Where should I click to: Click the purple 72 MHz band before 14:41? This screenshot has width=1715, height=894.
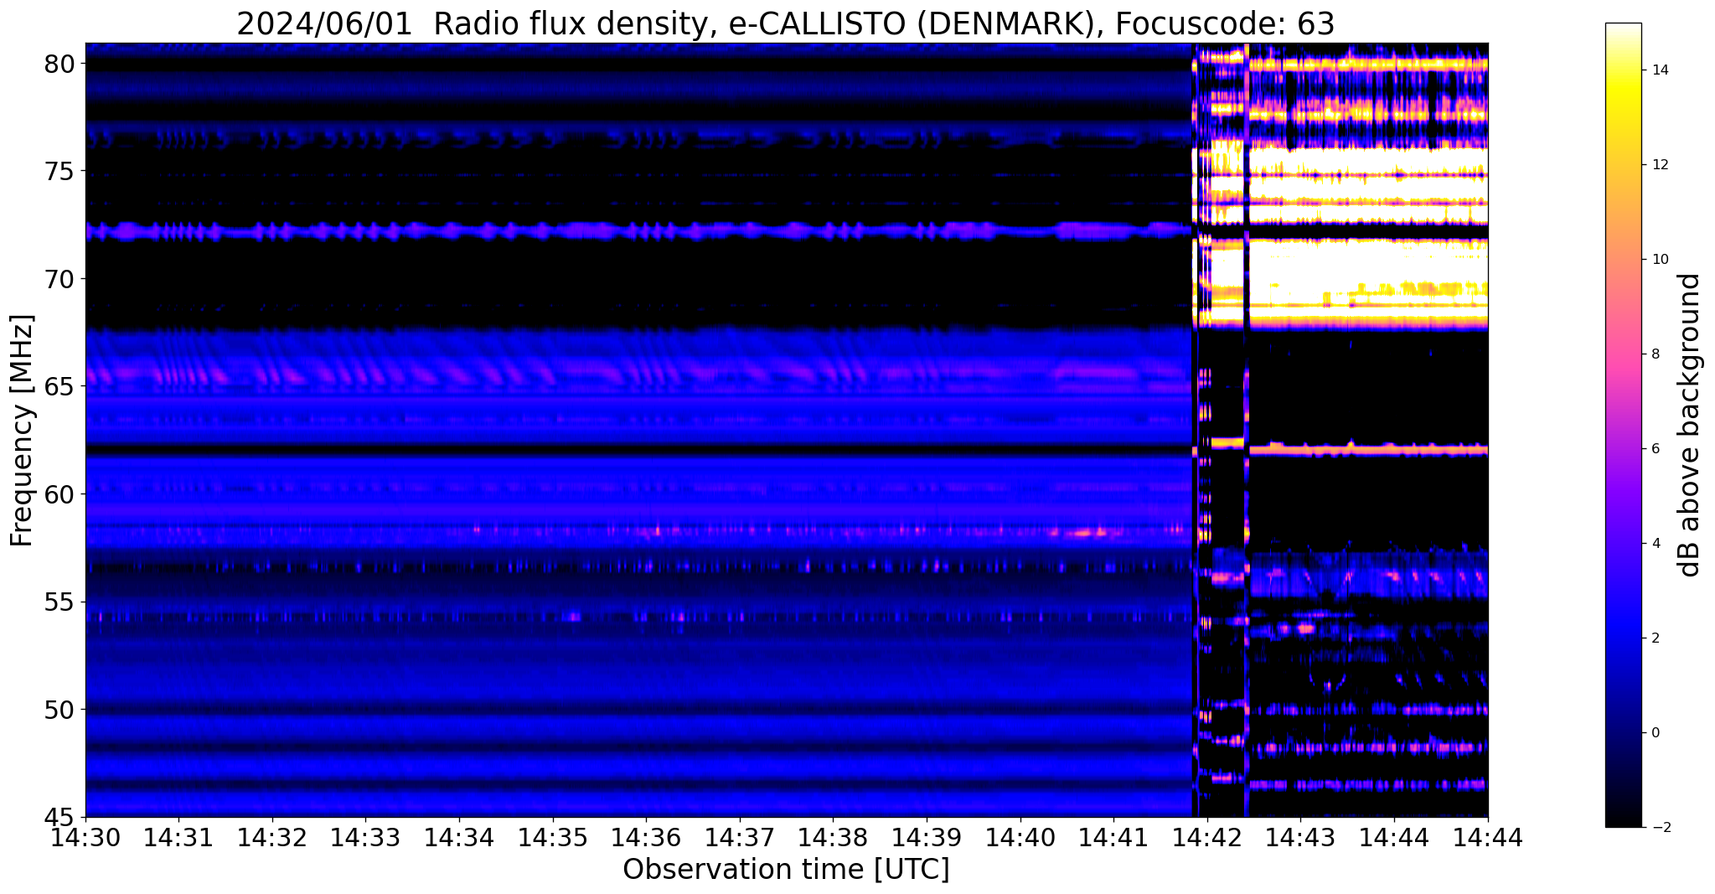(x=637, y=230)
